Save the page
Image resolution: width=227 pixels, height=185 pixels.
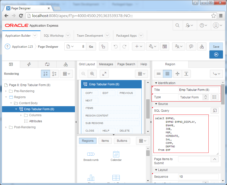coord(216,46)
